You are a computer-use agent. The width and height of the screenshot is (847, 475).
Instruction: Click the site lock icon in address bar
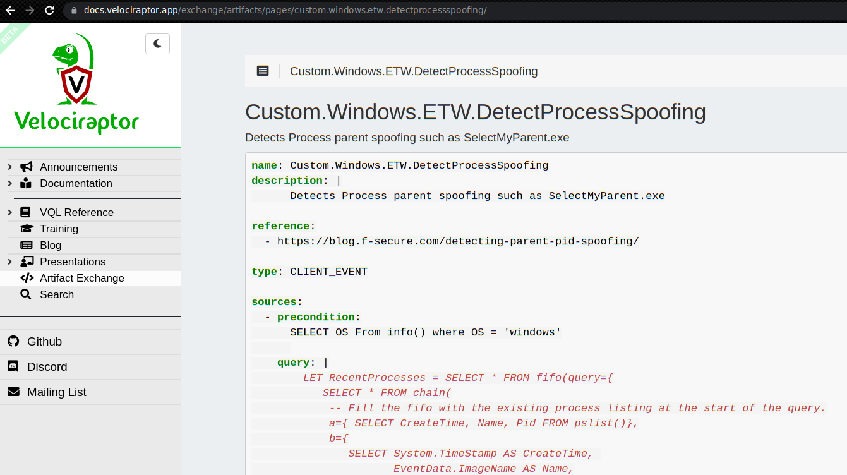(74, 10)
